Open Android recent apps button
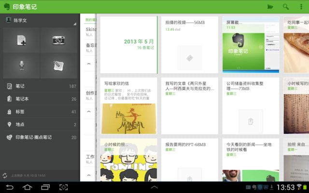 45,187
